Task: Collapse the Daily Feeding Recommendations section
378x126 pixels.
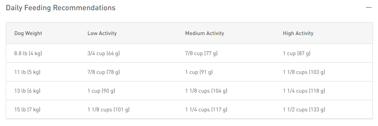Action: (x=369, y=8)
